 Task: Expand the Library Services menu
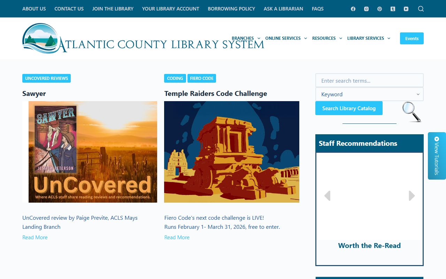[369, 38]
